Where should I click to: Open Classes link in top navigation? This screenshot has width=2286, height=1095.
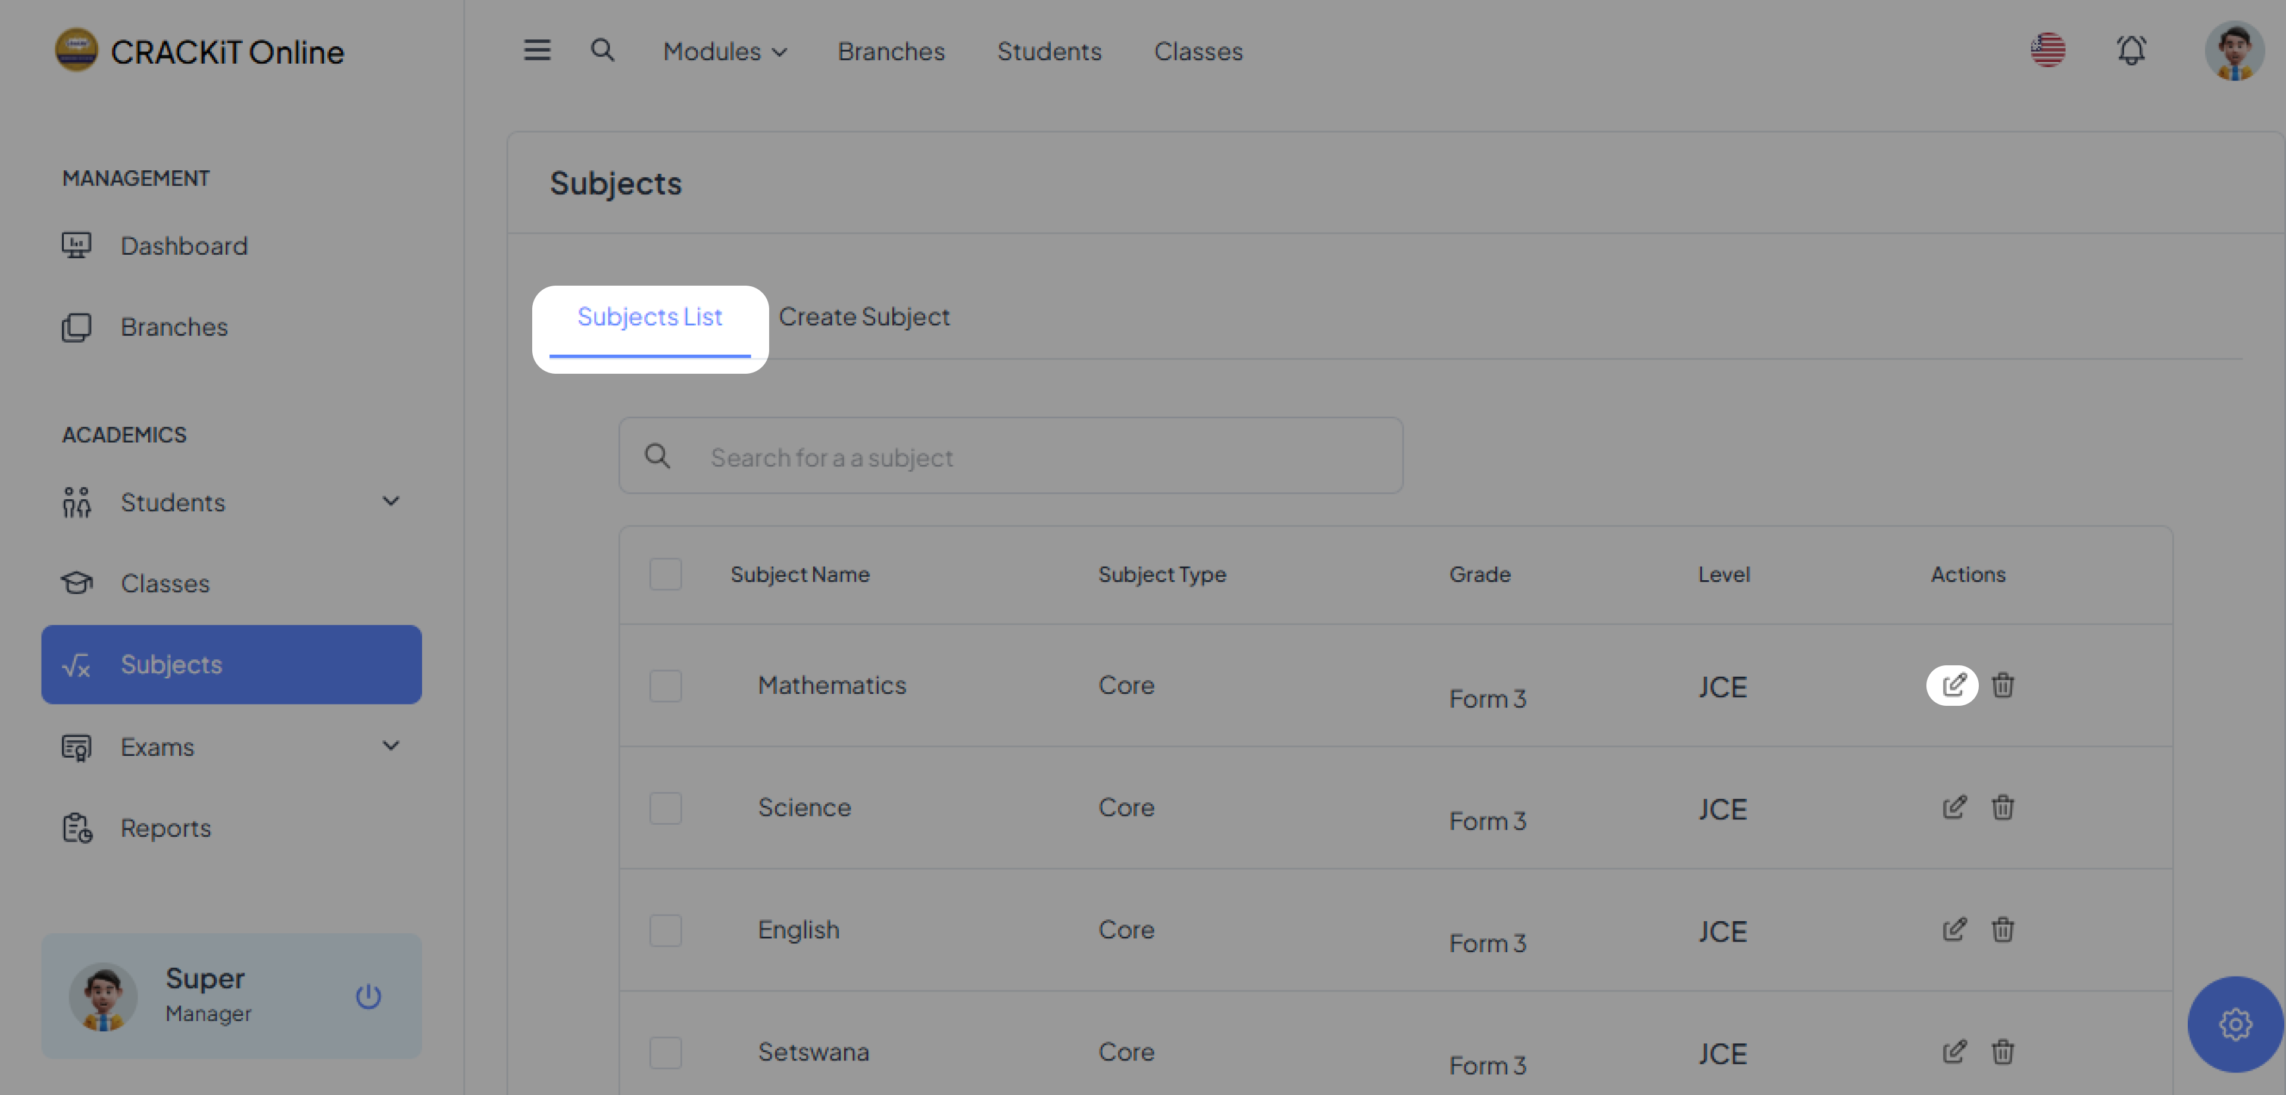tap(1197, 51)
